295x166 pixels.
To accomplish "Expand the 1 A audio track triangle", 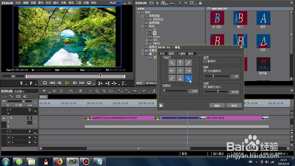I will pyautogui.click(x=8, y=137).
